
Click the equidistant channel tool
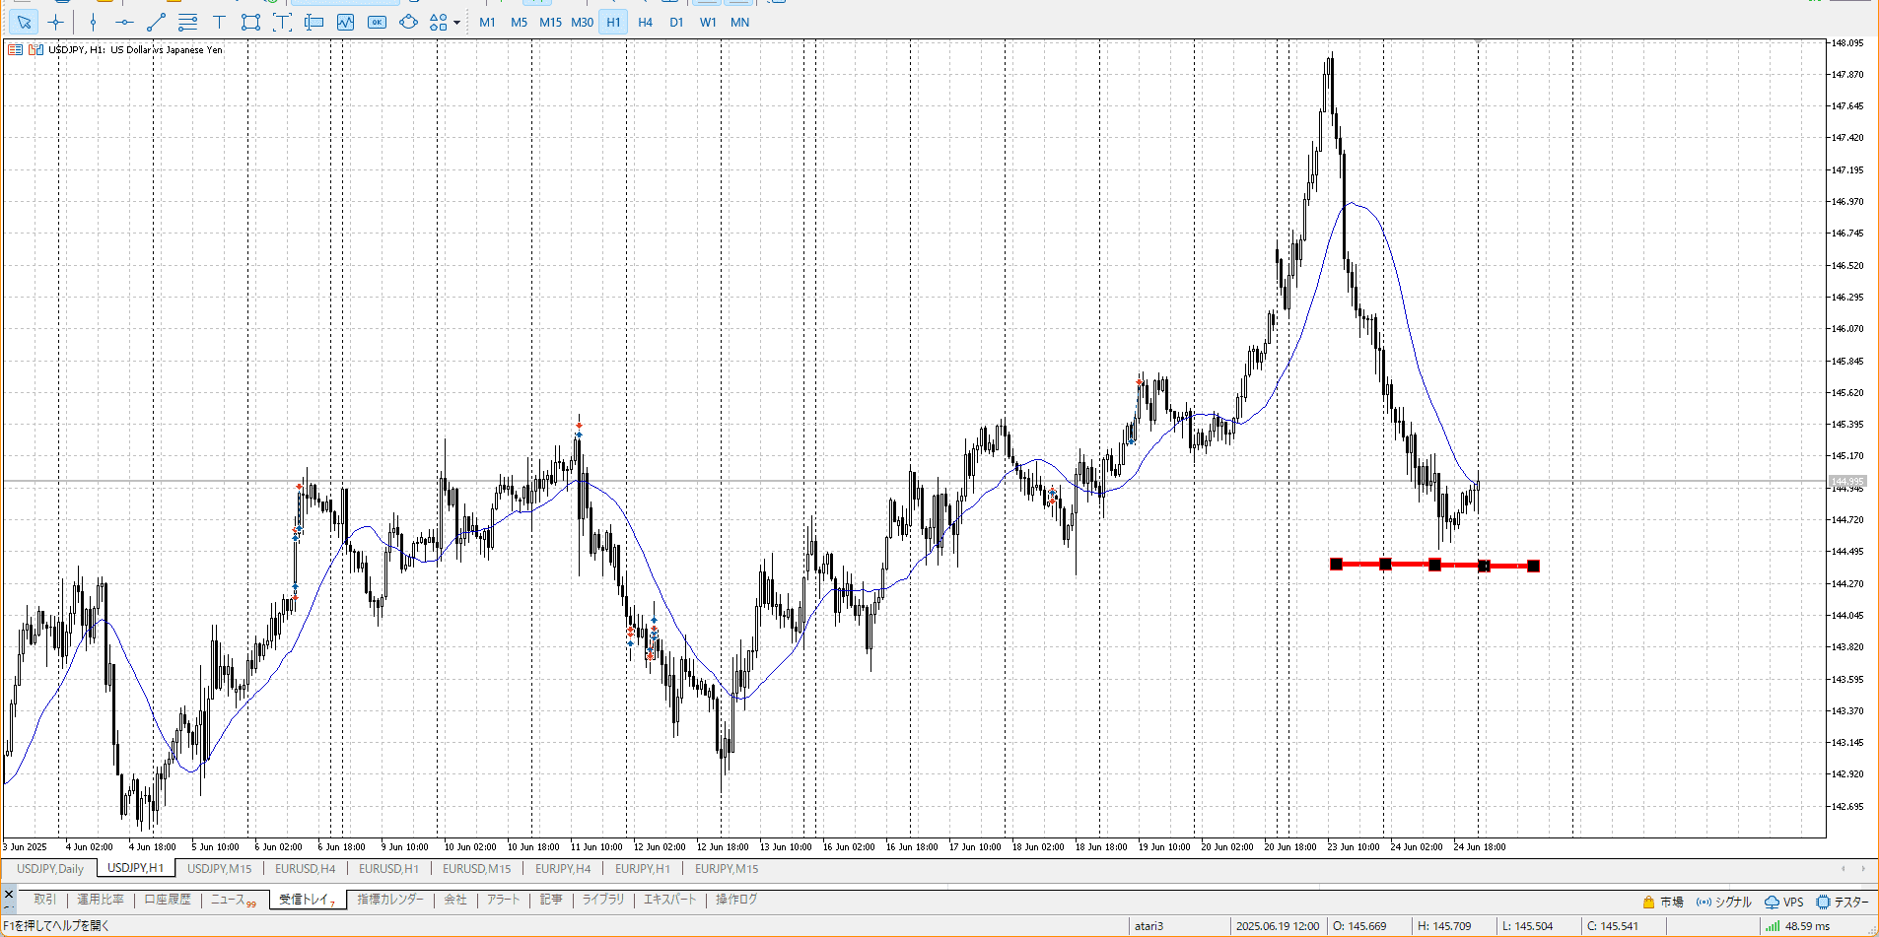[187, 22]
